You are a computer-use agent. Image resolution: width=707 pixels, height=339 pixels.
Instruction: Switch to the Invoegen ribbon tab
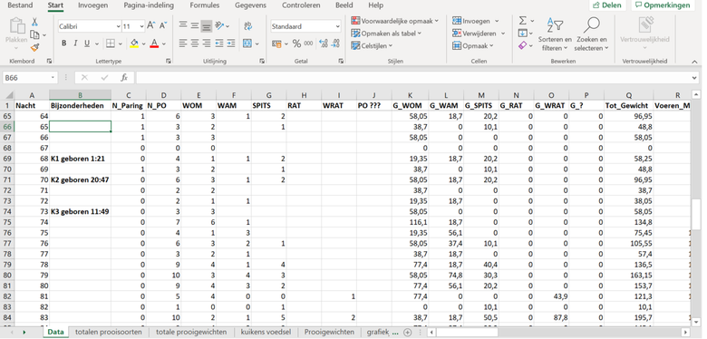92,5
